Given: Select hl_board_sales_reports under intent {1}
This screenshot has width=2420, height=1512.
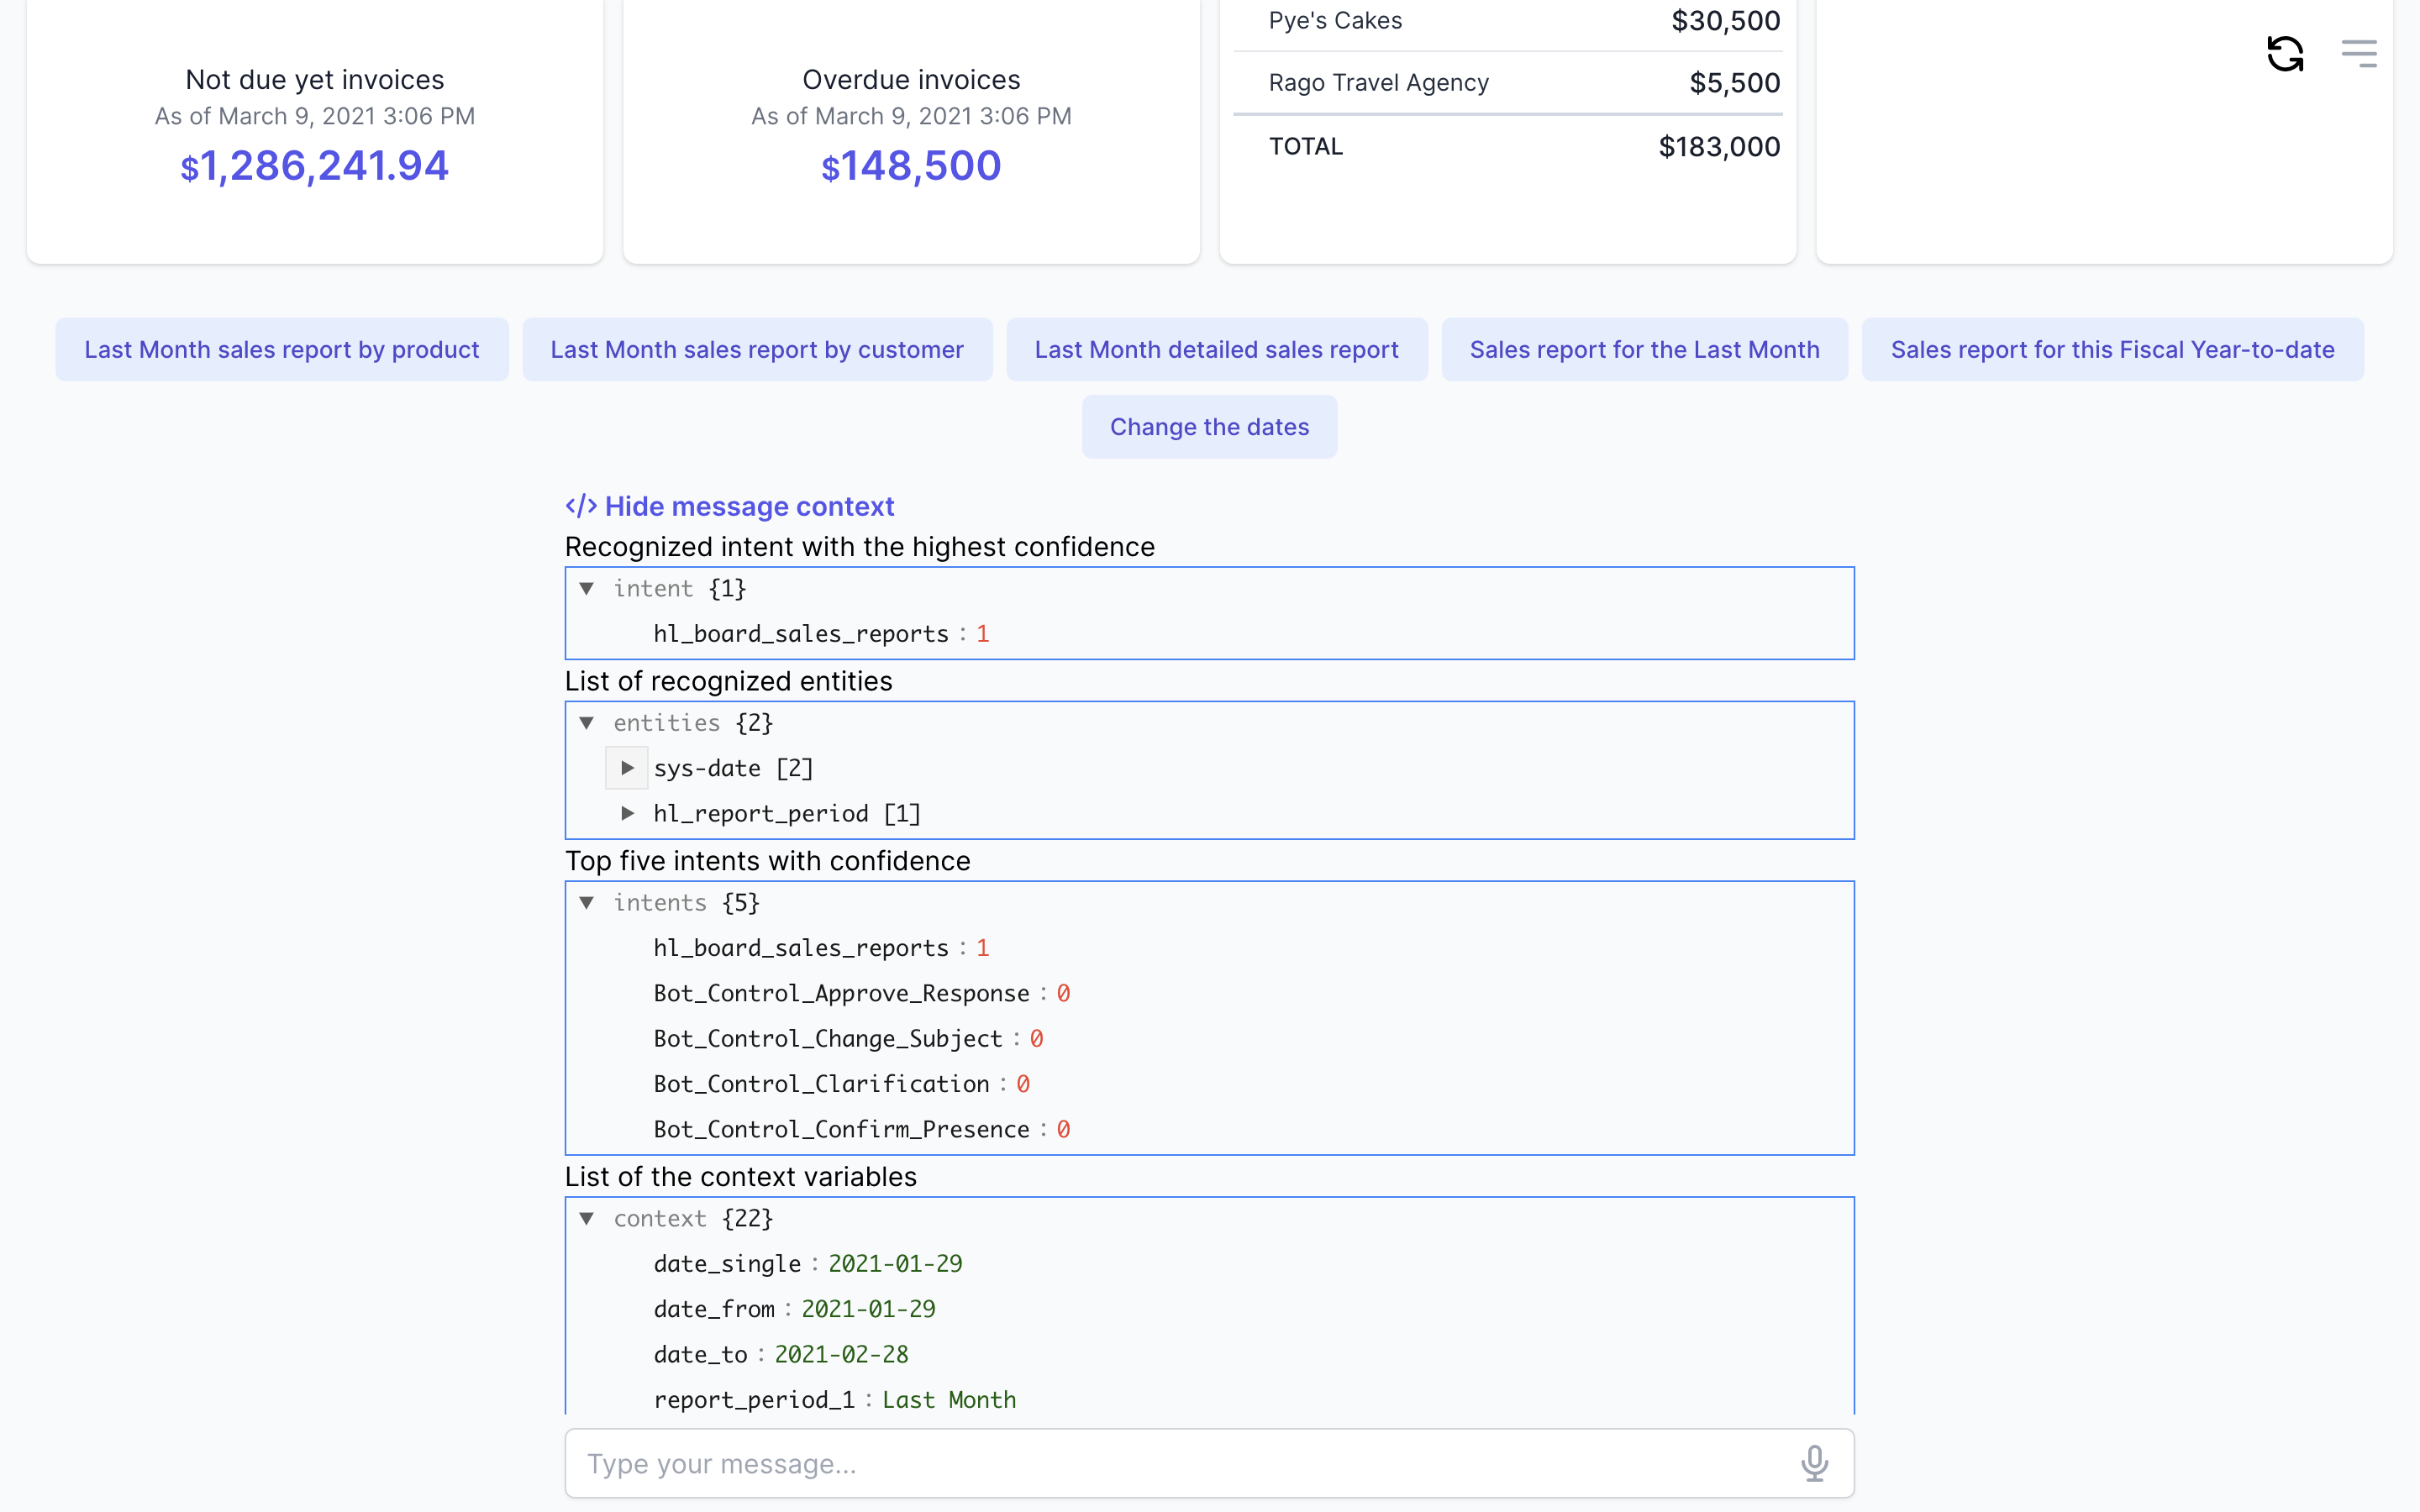Looking at the screenshot, I should [821, 634].
